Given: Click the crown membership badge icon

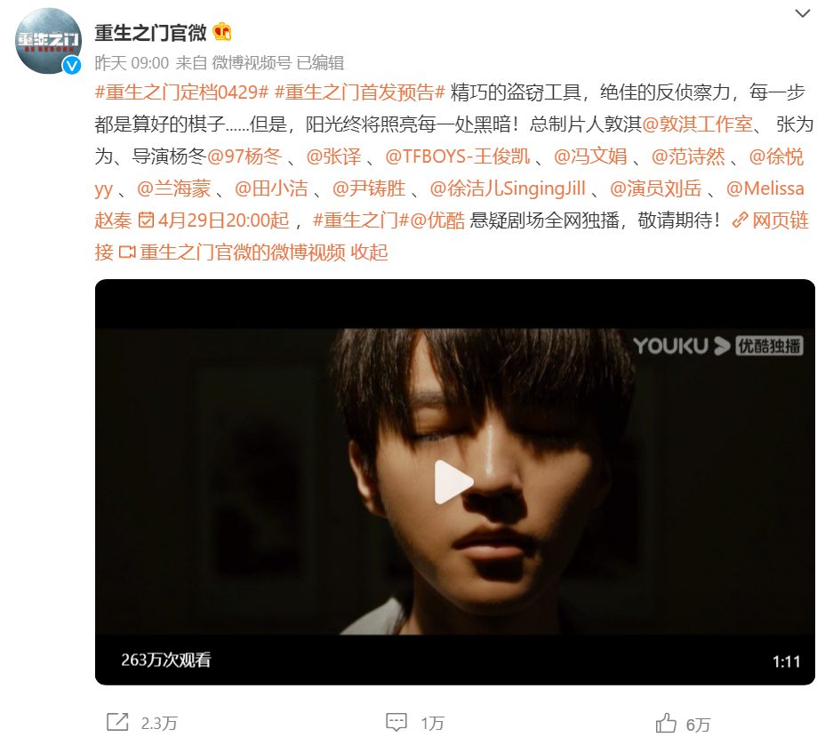Looking at the screenshot, I should (222, 32).
